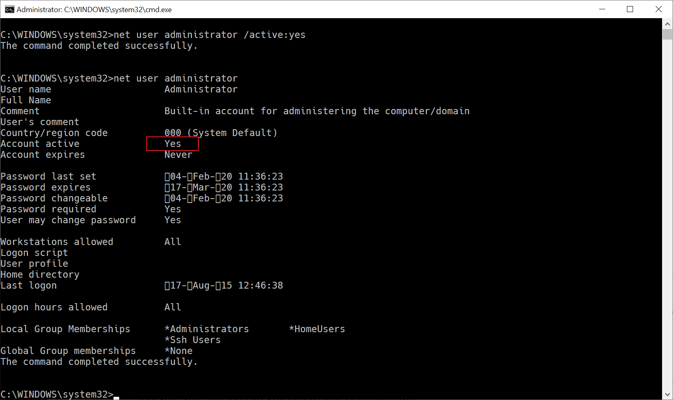The image size is (673, 400).
Task: Click the '*None' global group value
Action: pyautogui.click(x=179, y=351)
